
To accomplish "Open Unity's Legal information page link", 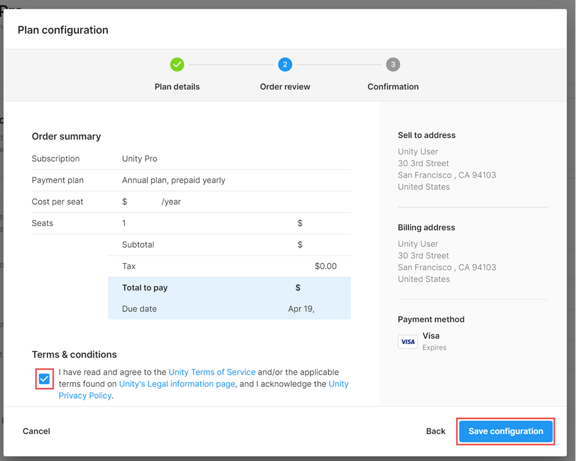I will (x=177, y=384).
